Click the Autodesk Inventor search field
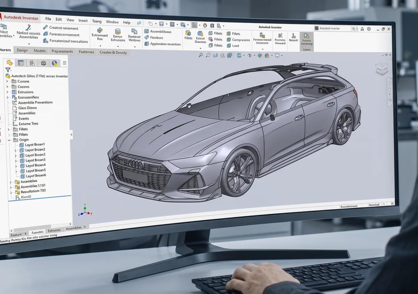This screenshot has width=418, height=294. (332, 28)
